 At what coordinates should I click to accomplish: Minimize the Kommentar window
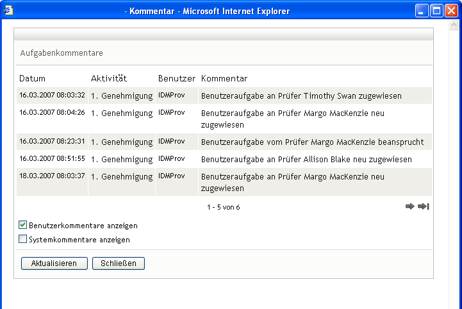[x=422, y=11]
